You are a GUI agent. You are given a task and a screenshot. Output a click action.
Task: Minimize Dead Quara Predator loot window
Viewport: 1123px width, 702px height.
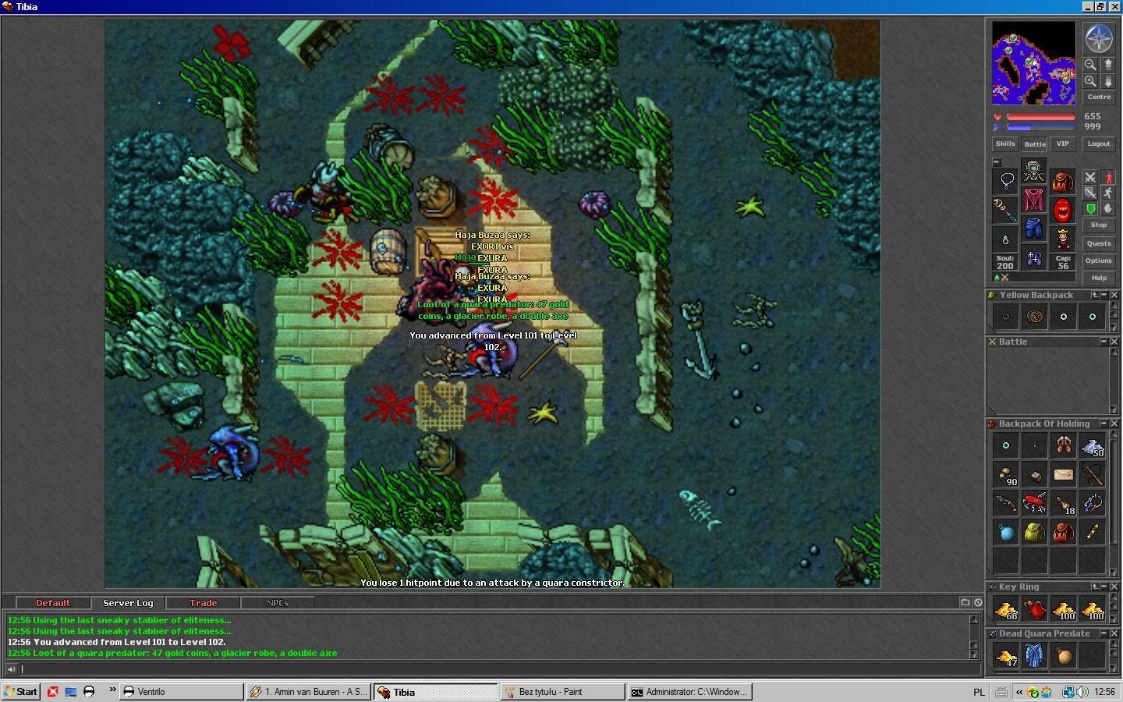coord(1104,633)
